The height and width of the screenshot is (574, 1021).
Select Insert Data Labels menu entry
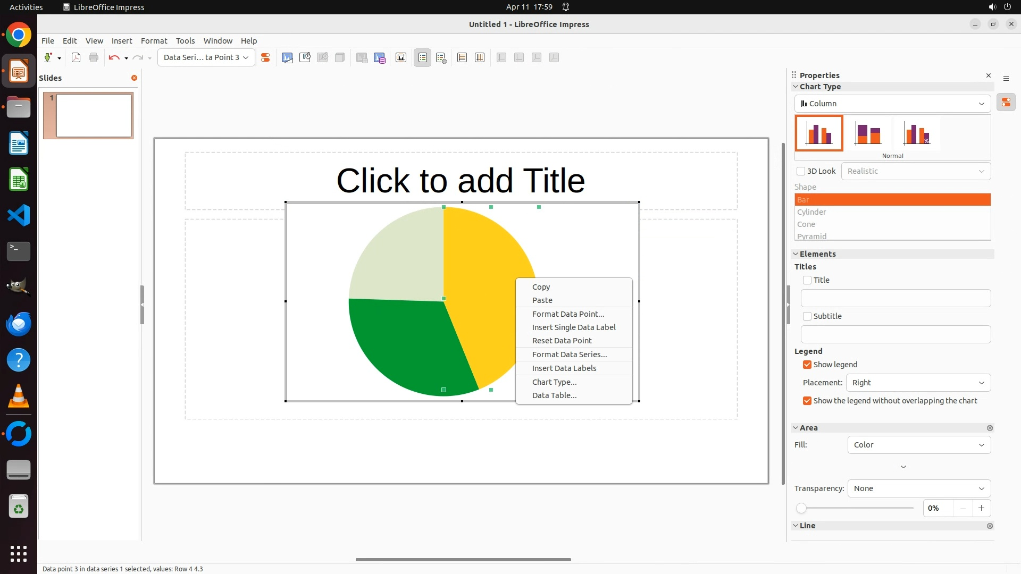(x=564, y=368)
